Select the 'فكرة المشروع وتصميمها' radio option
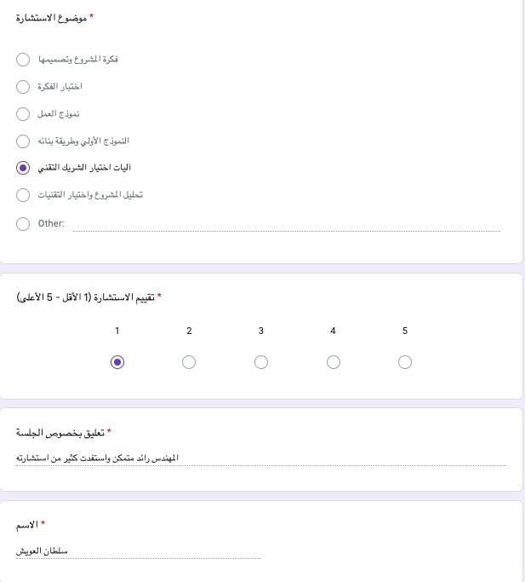The image size is (525, 582). click(x=23, y=60)
